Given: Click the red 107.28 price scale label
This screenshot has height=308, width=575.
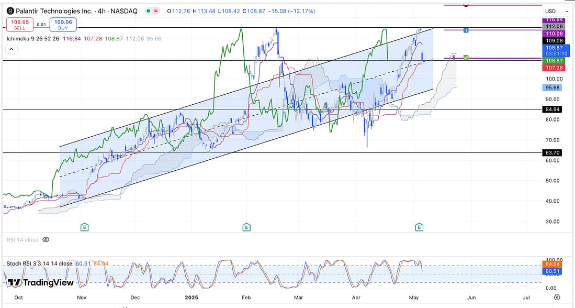Looking at the screenshot, I should coord(554,68).
